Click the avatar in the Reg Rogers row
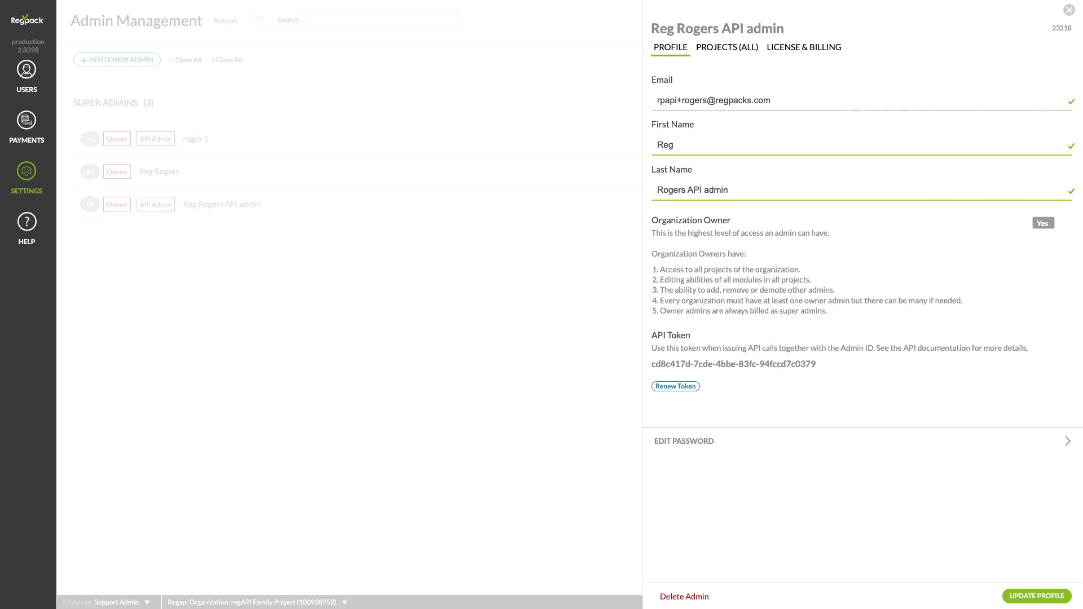1083x609 pixels. pyautogui.click(x=90, y=171)
